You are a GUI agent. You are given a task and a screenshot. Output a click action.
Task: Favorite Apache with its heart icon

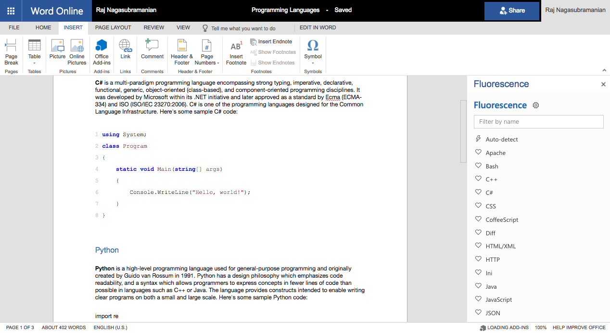coord(478,152)
